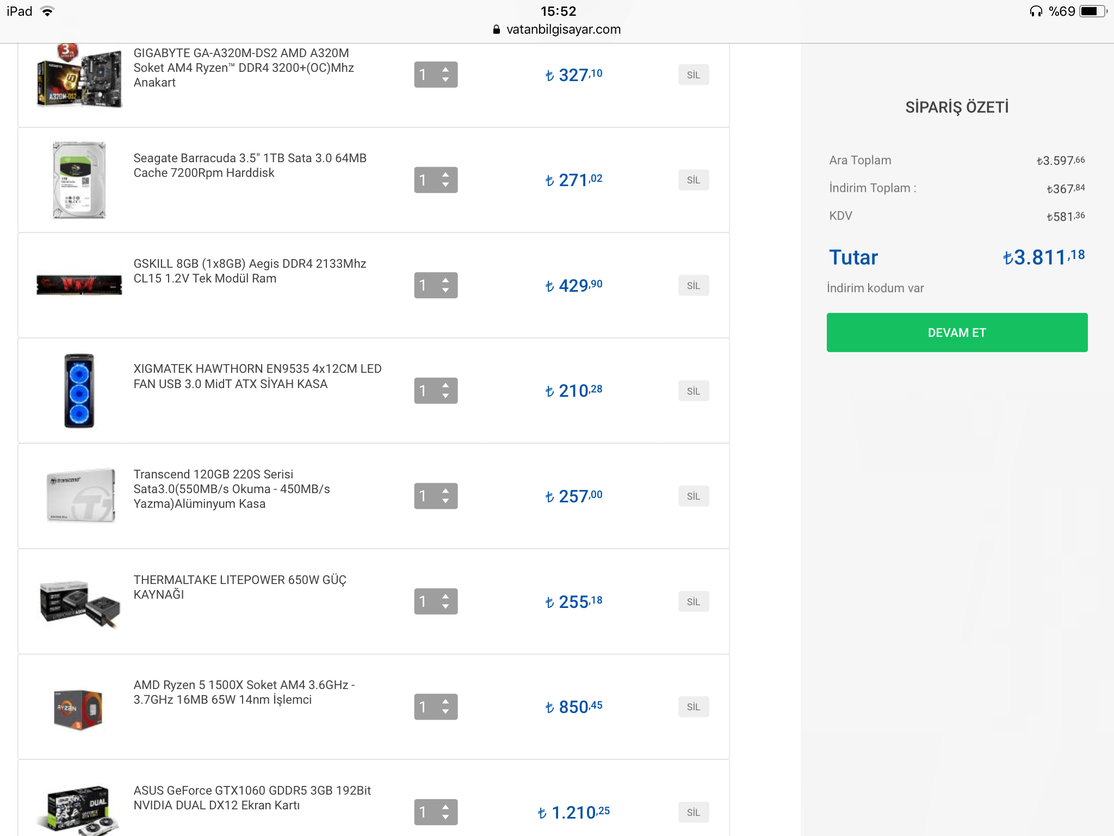Delete the GSKILL RAM from cart
The width and height of the screenshot is (1114, 836).
pos(693,286)
